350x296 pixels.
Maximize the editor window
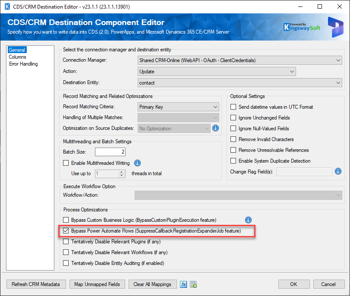320,6
